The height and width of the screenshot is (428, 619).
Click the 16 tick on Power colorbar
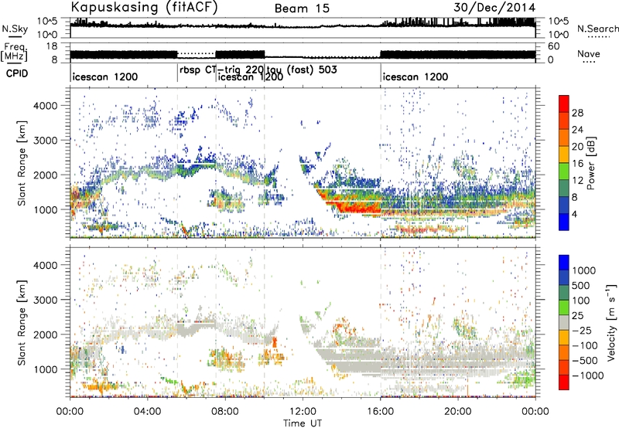pos(577,164)
